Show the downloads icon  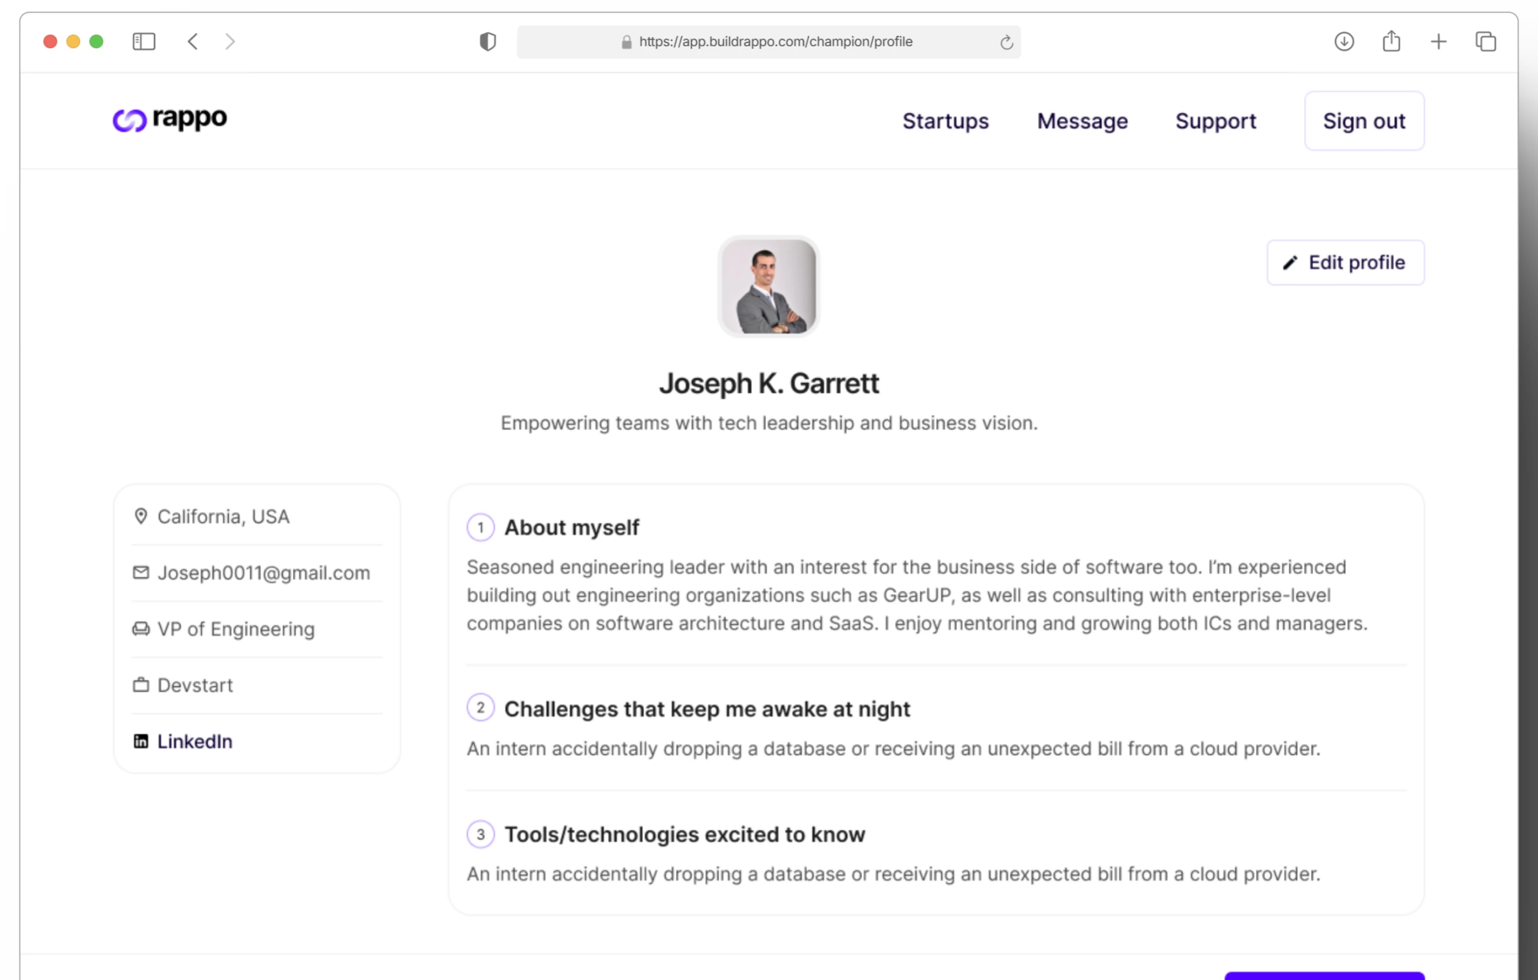pos(1344,42)
